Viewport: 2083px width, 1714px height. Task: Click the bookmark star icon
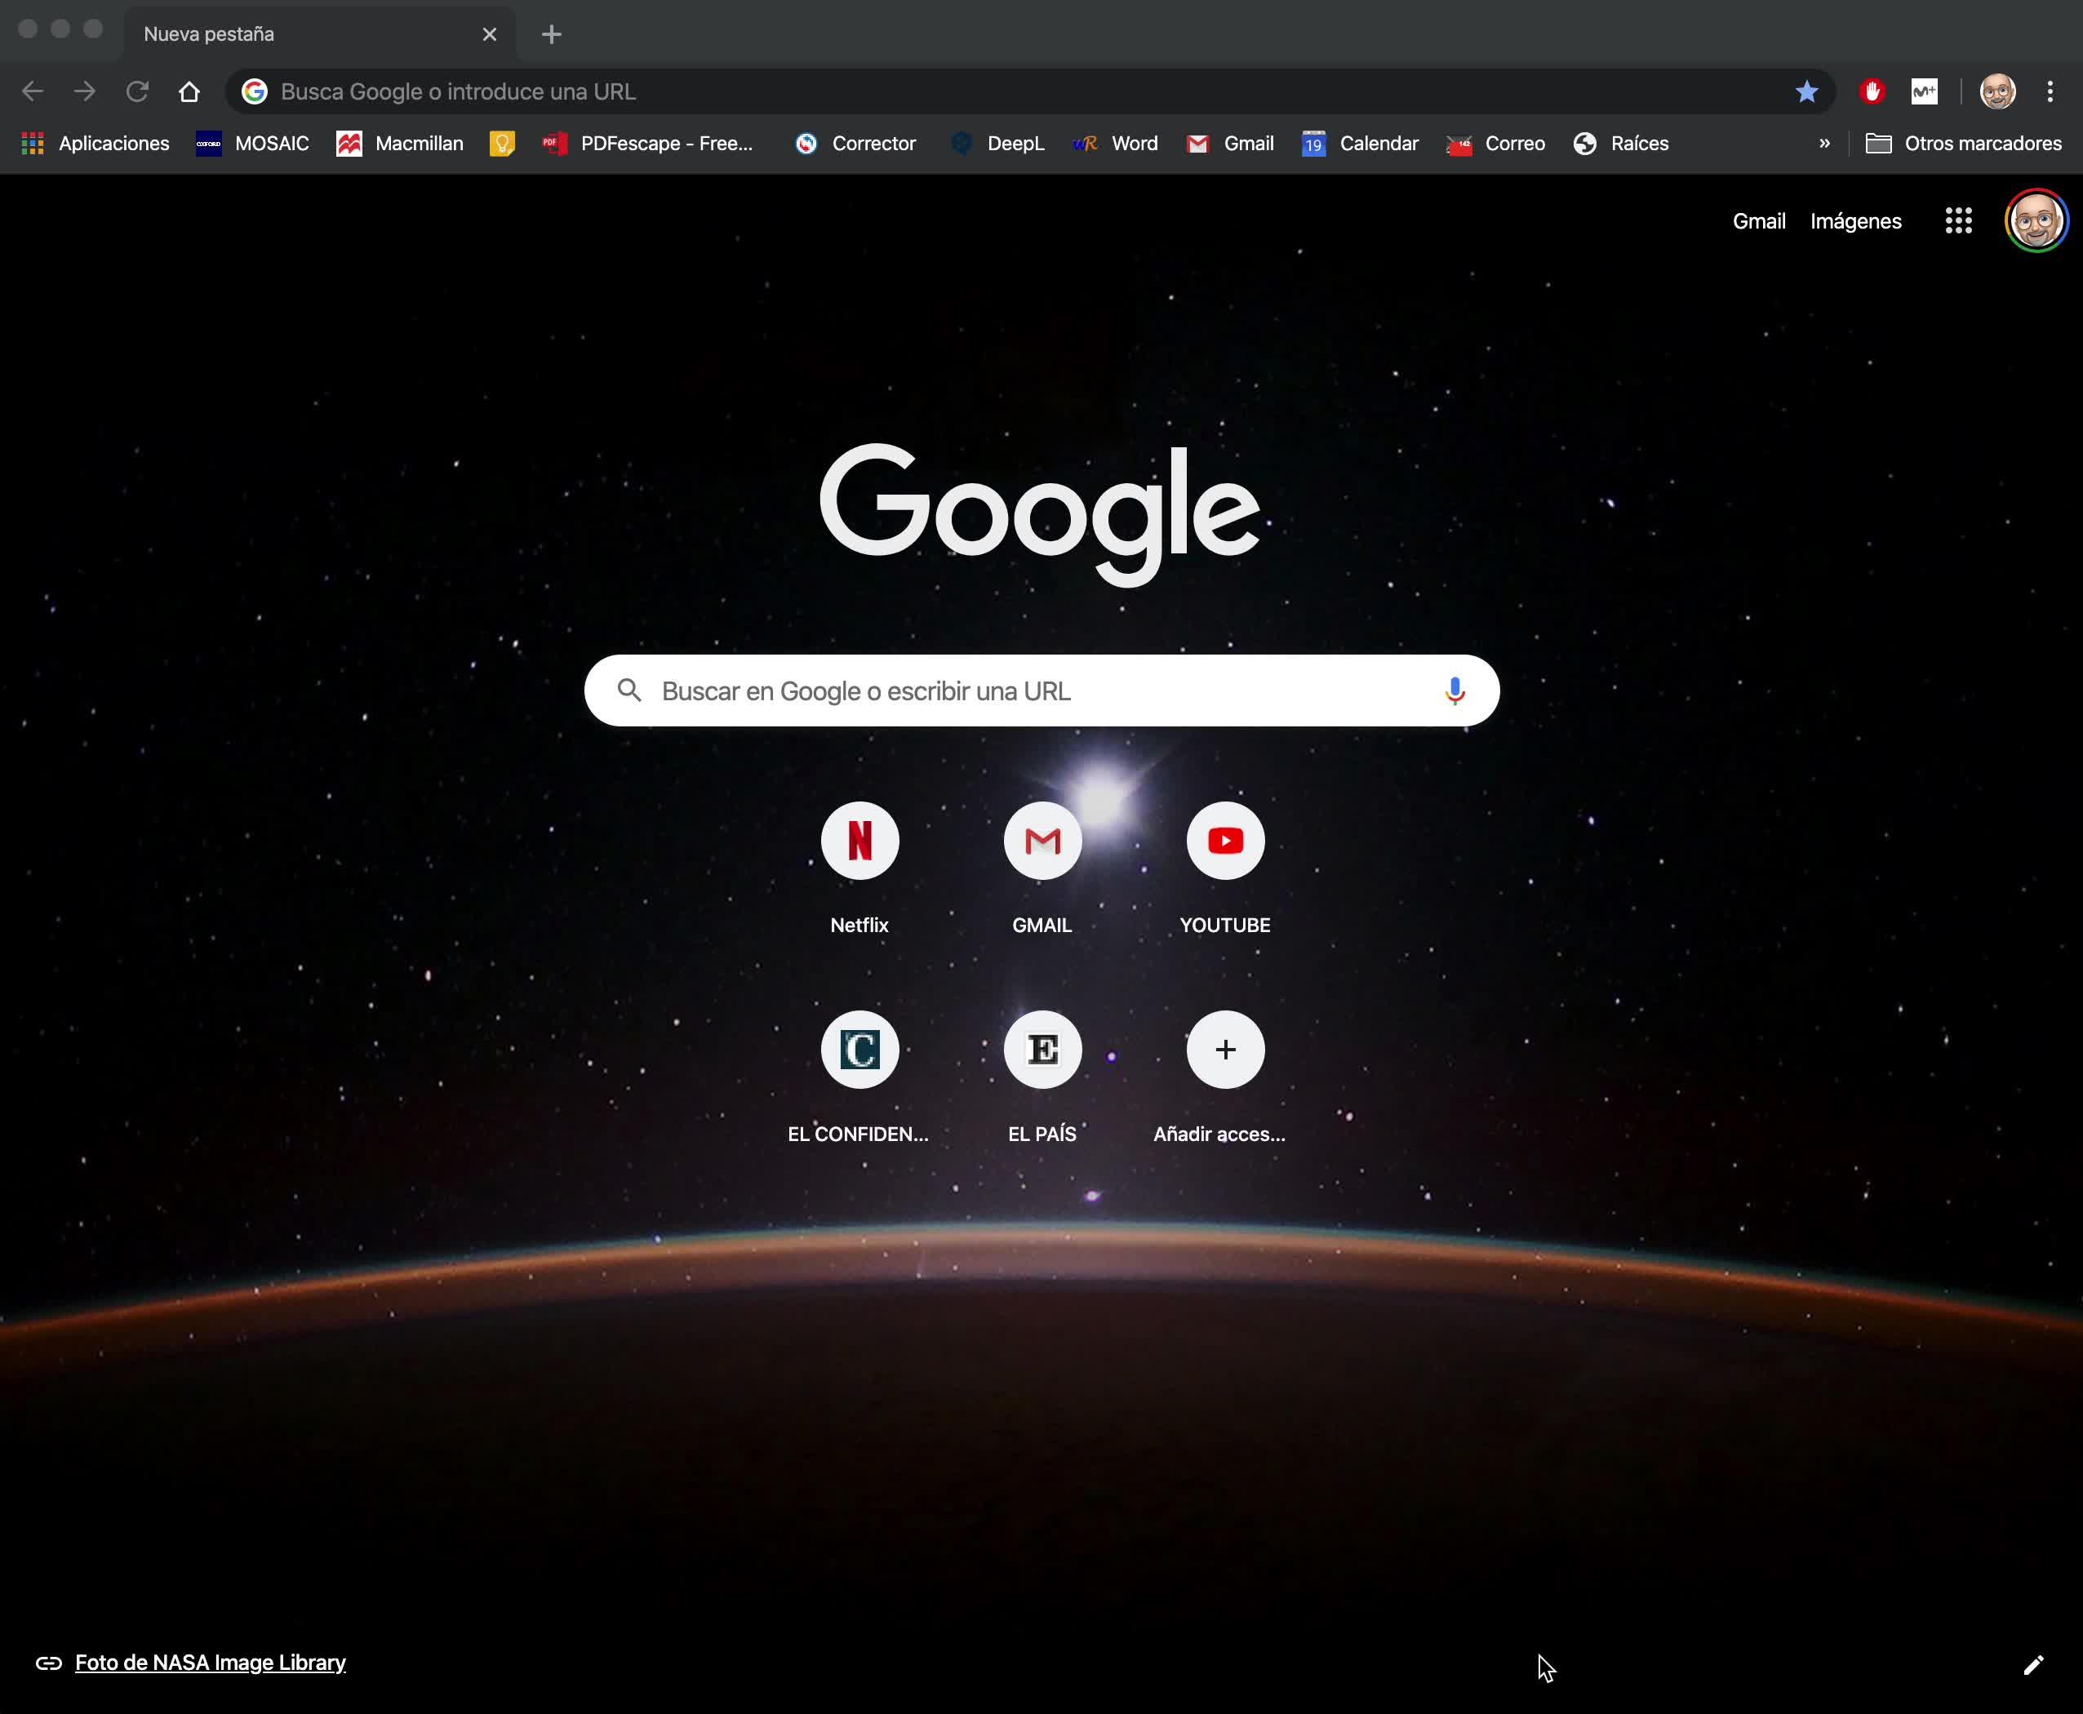click(x=1805, y=91)
